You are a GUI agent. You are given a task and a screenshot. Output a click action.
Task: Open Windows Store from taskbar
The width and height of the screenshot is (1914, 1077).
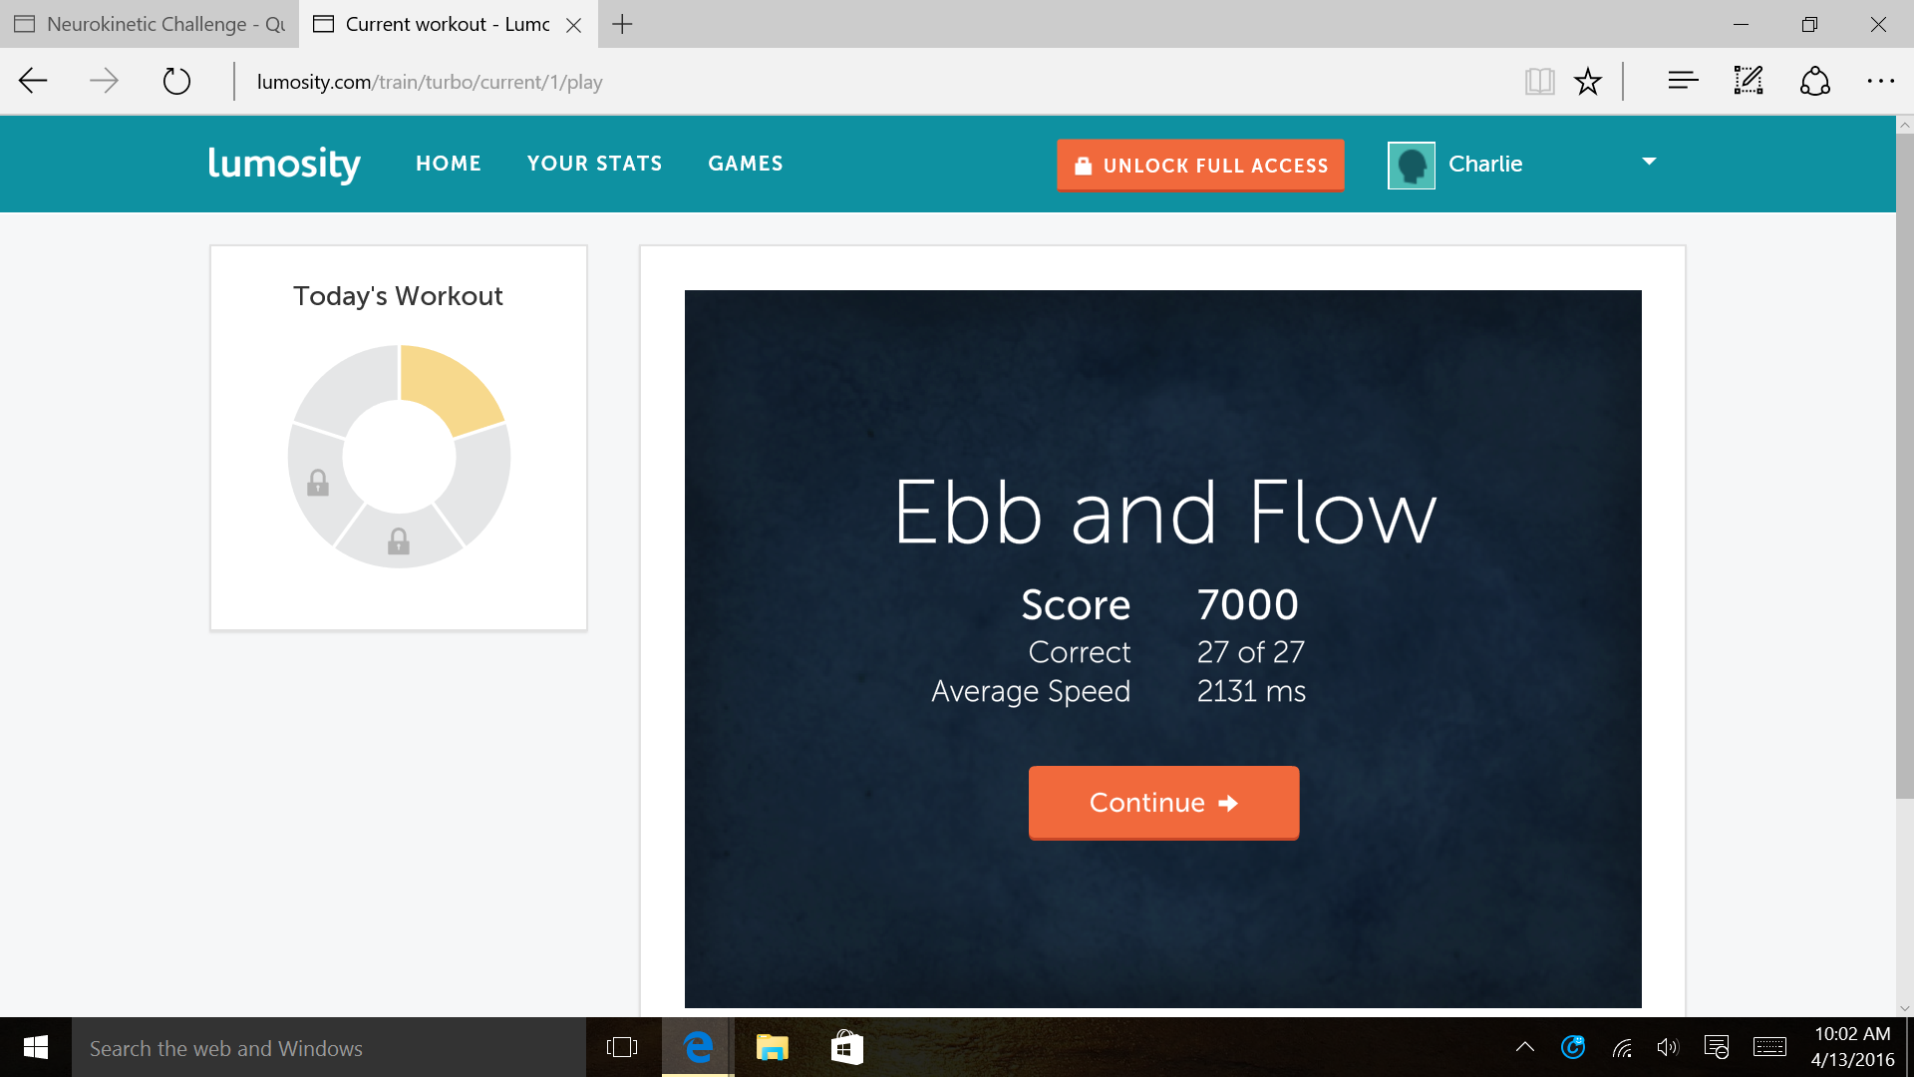pos(846,1047)
